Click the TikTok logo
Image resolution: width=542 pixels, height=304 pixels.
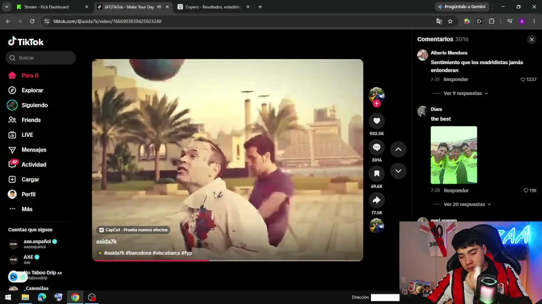coord(26,41)
